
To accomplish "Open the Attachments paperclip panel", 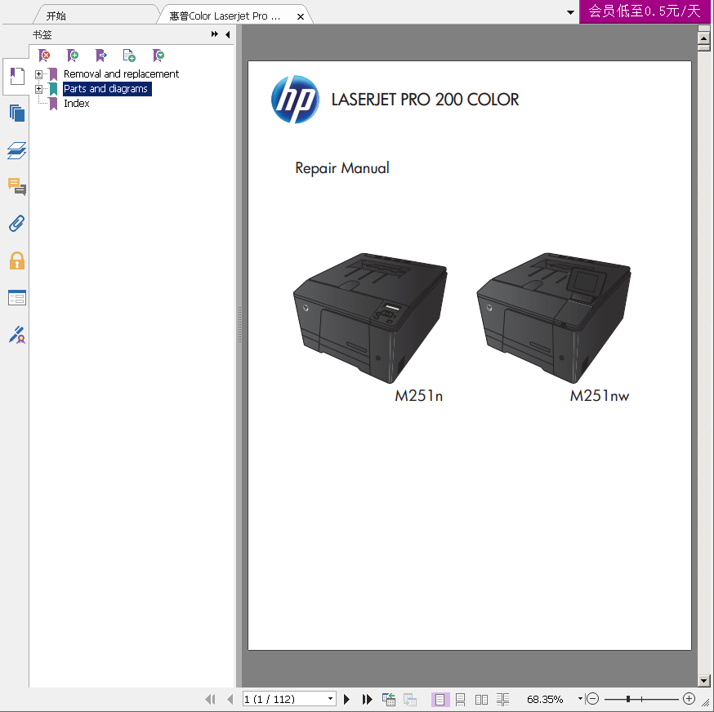I will coord(17,224).
